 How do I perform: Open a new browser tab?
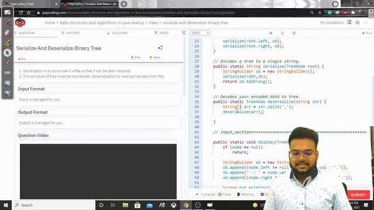click(124, 4)
